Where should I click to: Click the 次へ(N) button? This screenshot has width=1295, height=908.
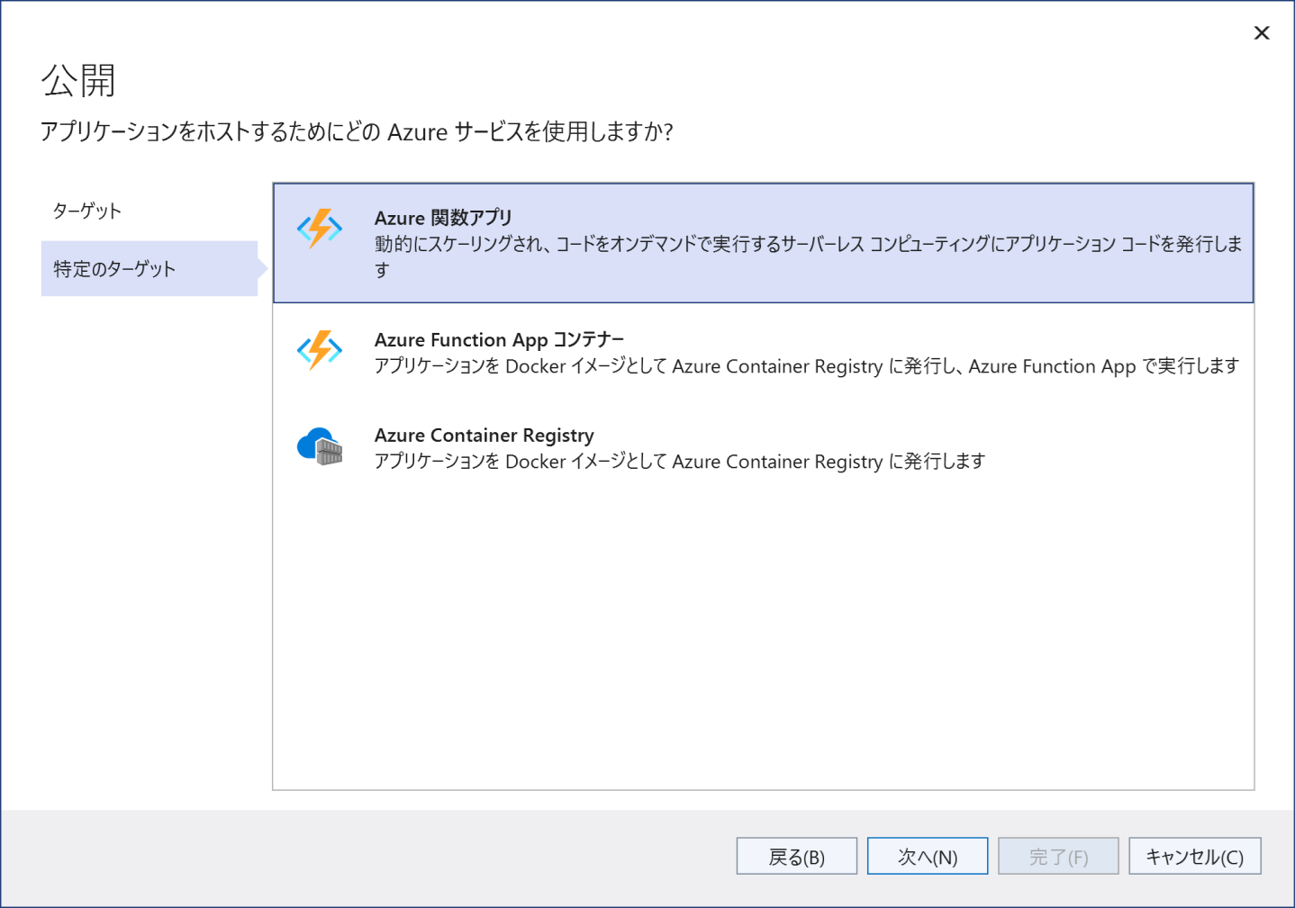pyautogui.click(x=928, y=856)
